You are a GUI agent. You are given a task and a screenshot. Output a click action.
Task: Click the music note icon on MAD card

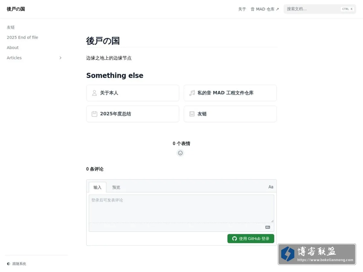[x=192, y=93]
